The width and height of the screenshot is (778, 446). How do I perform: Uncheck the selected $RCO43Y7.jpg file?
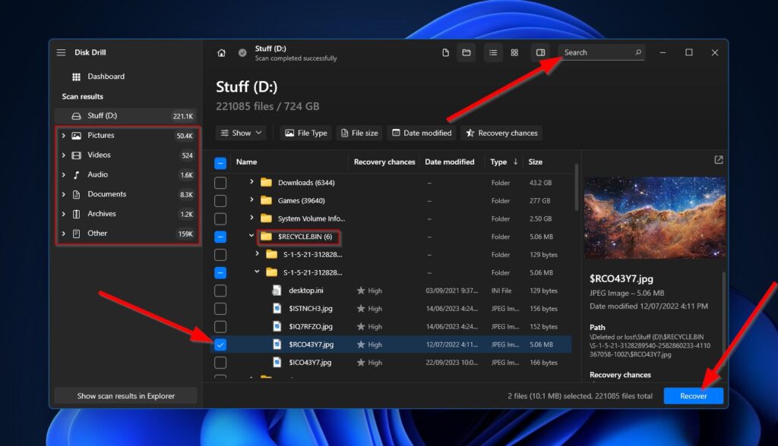[220, 344]
